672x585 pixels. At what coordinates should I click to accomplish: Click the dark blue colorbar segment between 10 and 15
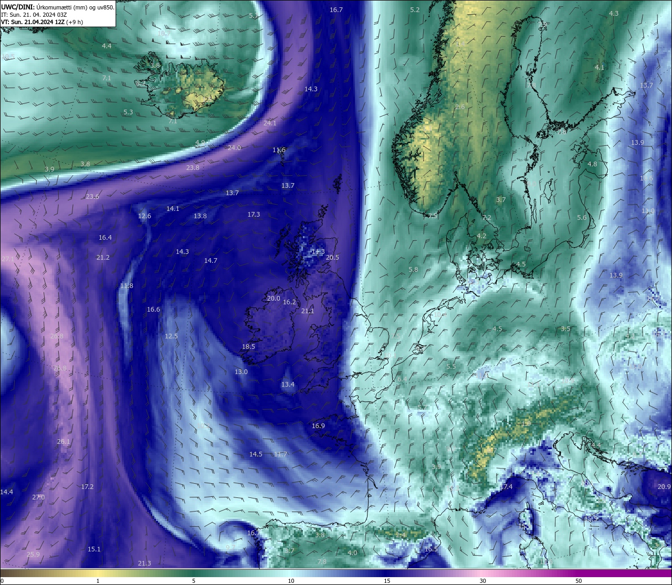pos(339,573)
